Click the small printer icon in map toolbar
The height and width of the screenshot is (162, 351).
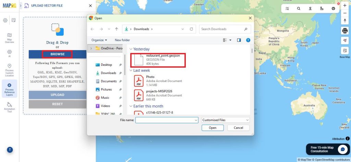coord(333,9)
